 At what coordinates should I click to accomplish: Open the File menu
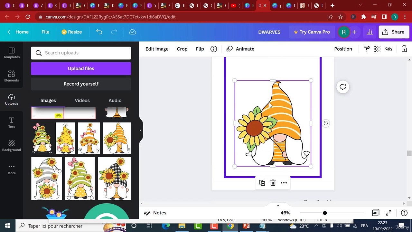tap(45, 32)
